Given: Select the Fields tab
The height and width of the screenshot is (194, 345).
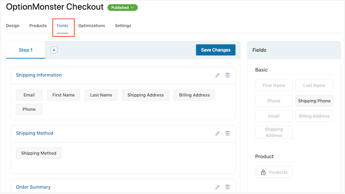Looking at the screenshot, I should click(x=62, y=25).
